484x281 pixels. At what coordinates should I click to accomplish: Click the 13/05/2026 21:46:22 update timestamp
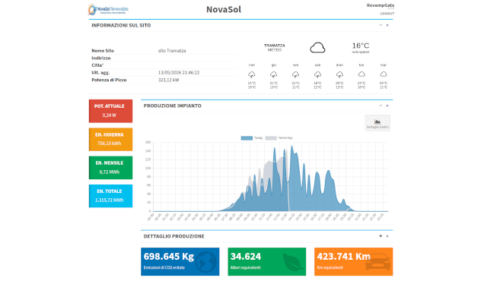[x=179, y=73]
